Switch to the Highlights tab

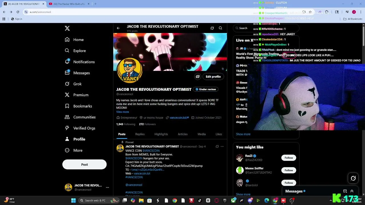161,134
